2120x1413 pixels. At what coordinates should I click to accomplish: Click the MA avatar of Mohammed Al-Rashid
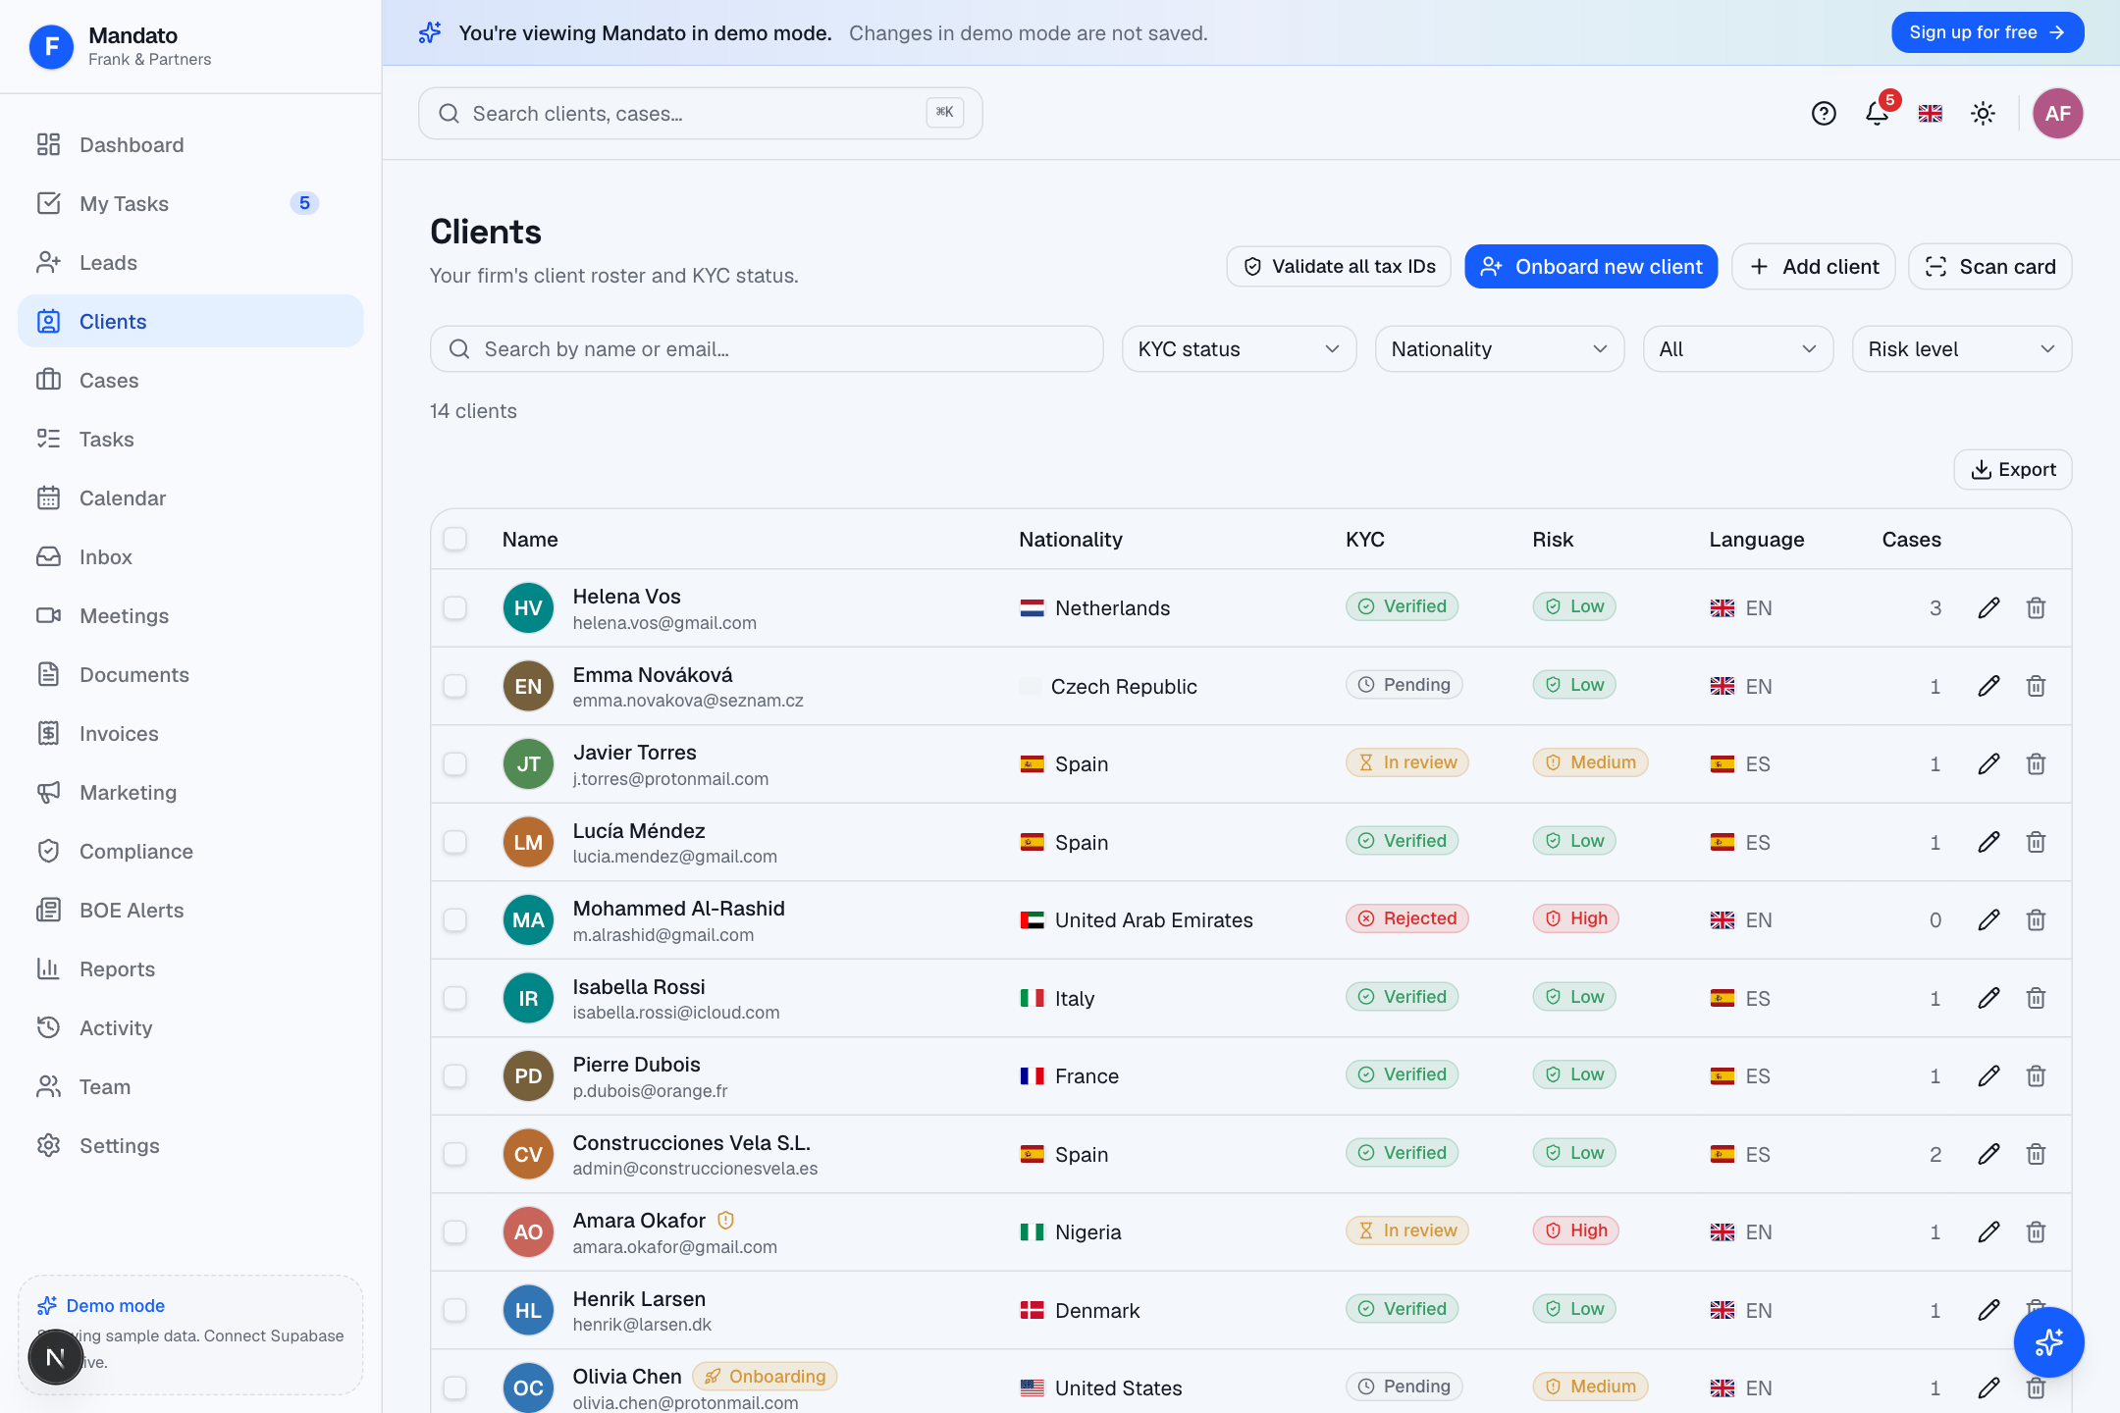528,919
